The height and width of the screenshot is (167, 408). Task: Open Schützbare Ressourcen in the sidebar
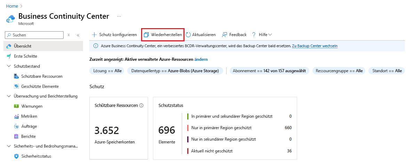coord(42,76)
